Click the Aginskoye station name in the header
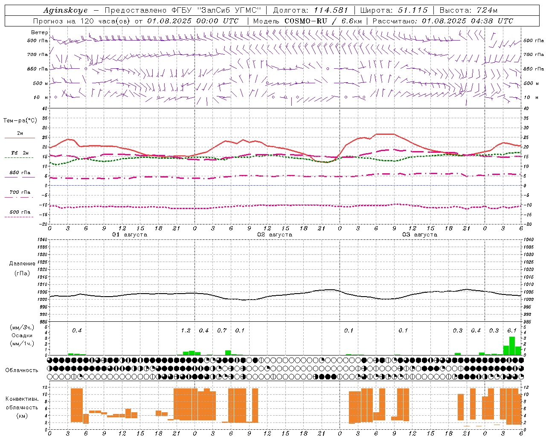 coord(65,10)
